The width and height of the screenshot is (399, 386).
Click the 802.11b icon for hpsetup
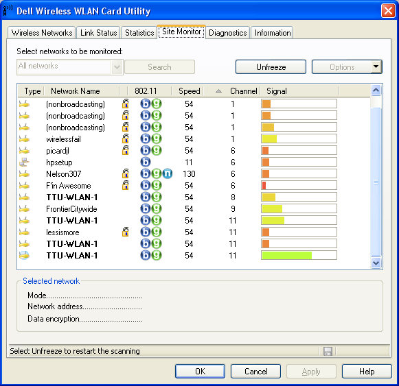tap(146, 162)
